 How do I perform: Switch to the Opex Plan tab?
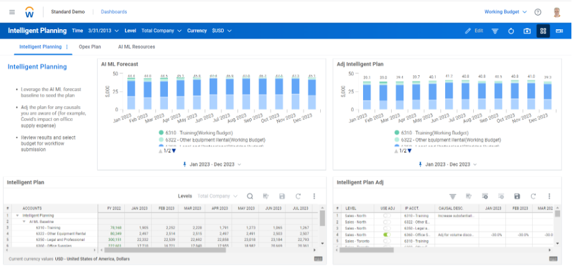[x=90, y=47]
